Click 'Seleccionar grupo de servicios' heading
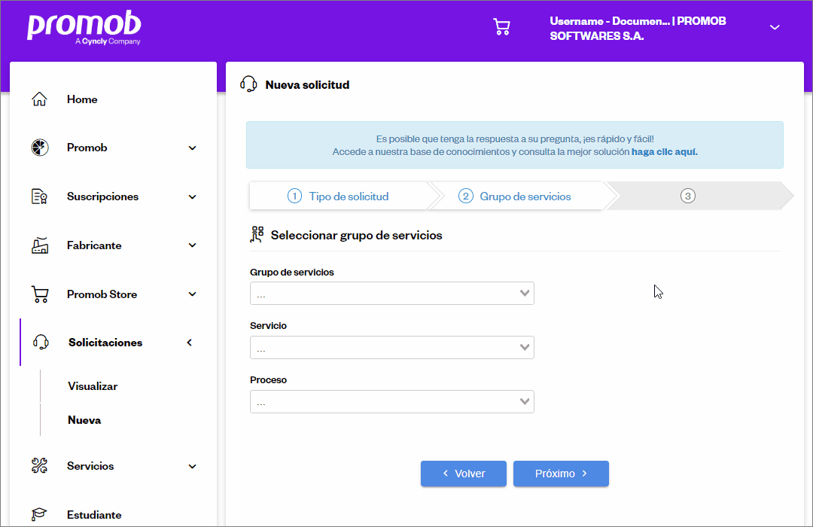The image size is (813, 527). click(x=357, y=235)
